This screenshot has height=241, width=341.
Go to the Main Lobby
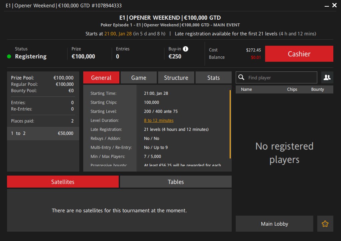click(274, 224)
